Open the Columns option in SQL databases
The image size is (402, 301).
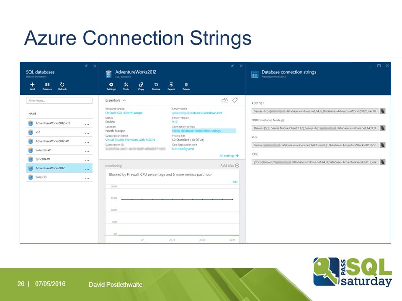pos(47,86)
